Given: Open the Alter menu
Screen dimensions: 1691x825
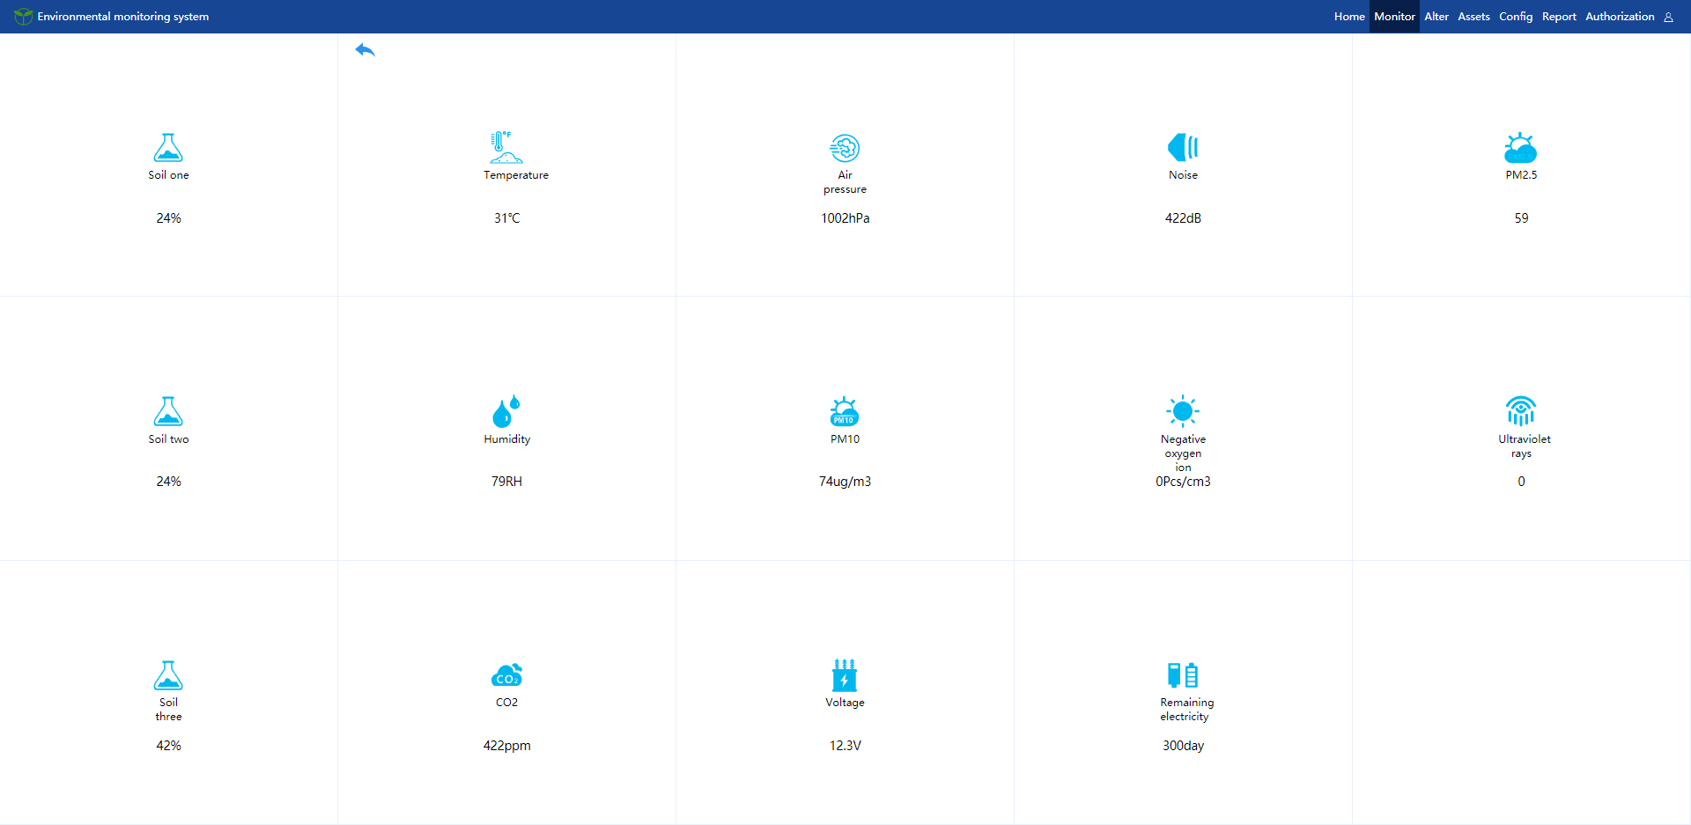Looking at the screenshot, I should tap(1436, 17).
